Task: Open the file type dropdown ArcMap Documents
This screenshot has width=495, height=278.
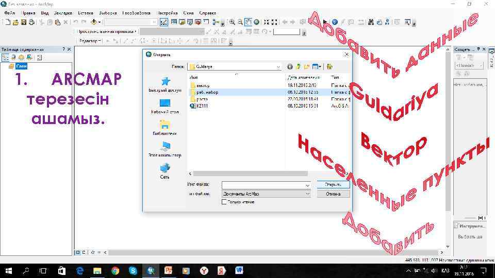Action: (x=267, y=194)
